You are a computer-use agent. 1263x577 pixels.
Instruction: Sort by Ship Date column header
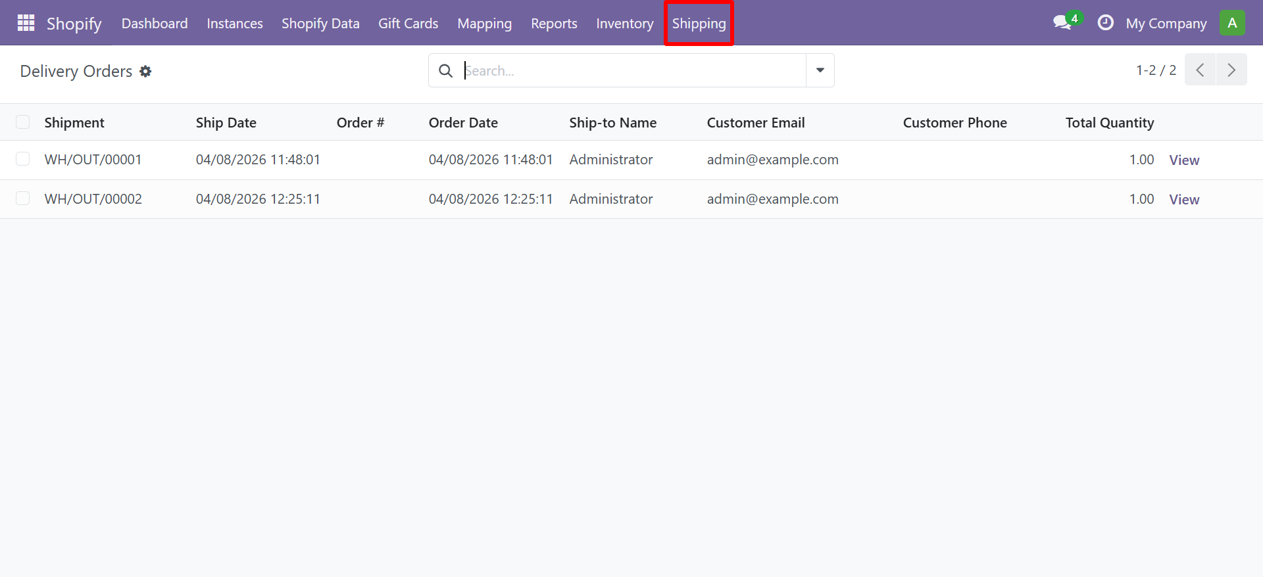(226, 123)
